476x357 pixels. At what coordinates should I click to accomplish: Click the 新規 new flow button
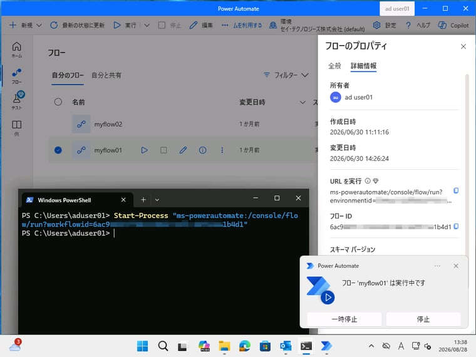pyautogui.click(x=21, y=25)
